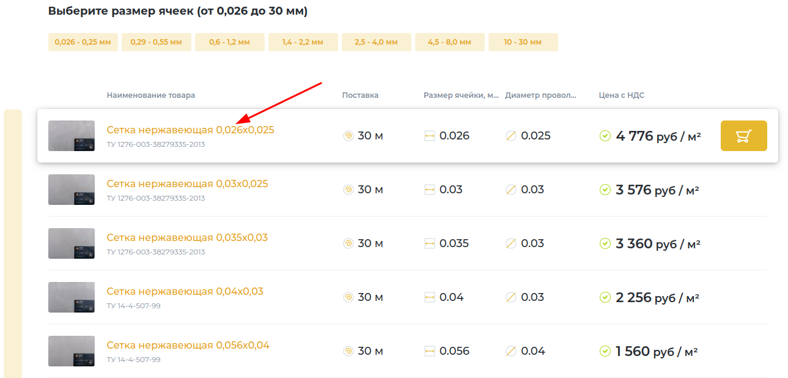This screenshot has height=378, width=788.
Task: Open Сетка нержавеющая 0,03x0,025 link
Action: pyautogui.click(x=187, y=183)
